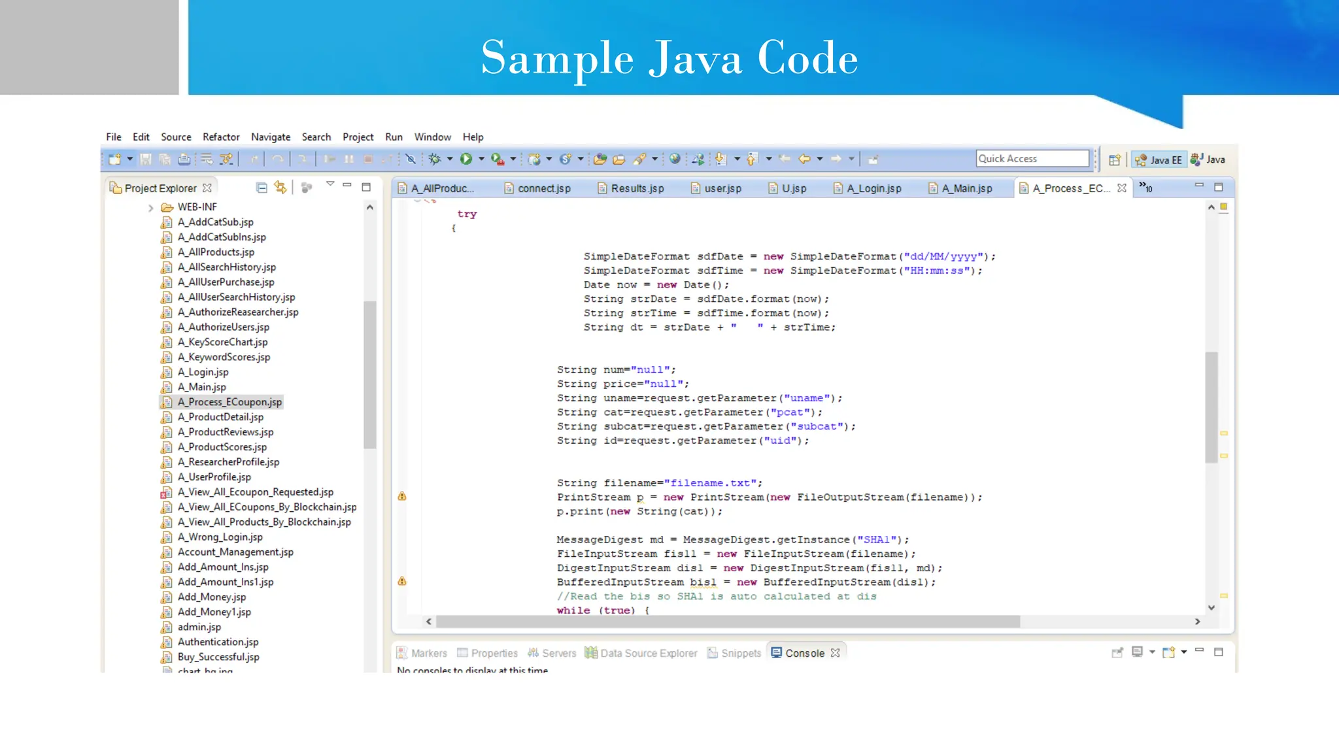Click the Previous Annotation arrow icon
Screen dimensions: 1339x753
point(752,159)
